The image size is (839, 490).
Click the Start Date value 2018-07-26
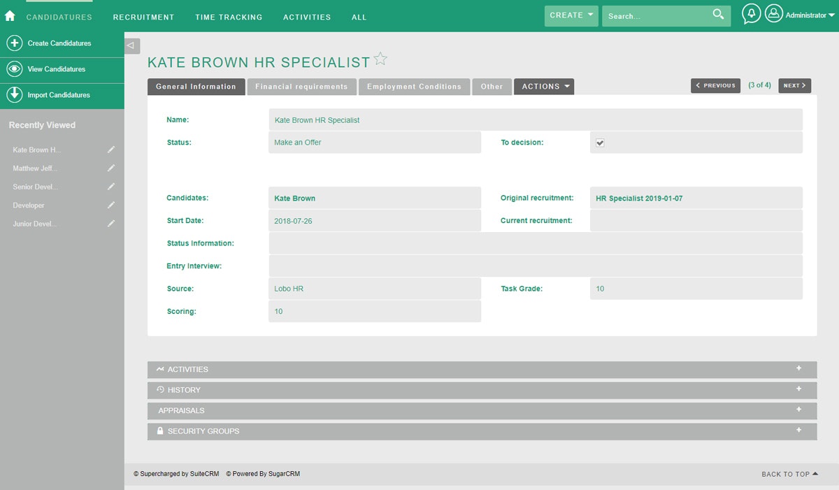tap(293, 221)
